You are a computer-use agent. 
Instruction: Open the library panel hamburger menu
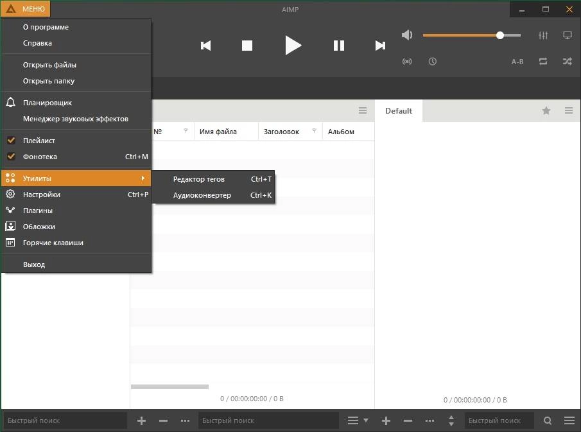pos(362,110)
